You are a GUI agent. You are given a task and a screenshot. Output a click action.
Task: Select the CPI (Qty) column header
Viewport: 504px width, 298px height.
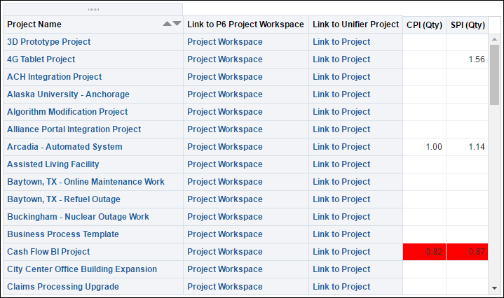(x=424, y=25)
